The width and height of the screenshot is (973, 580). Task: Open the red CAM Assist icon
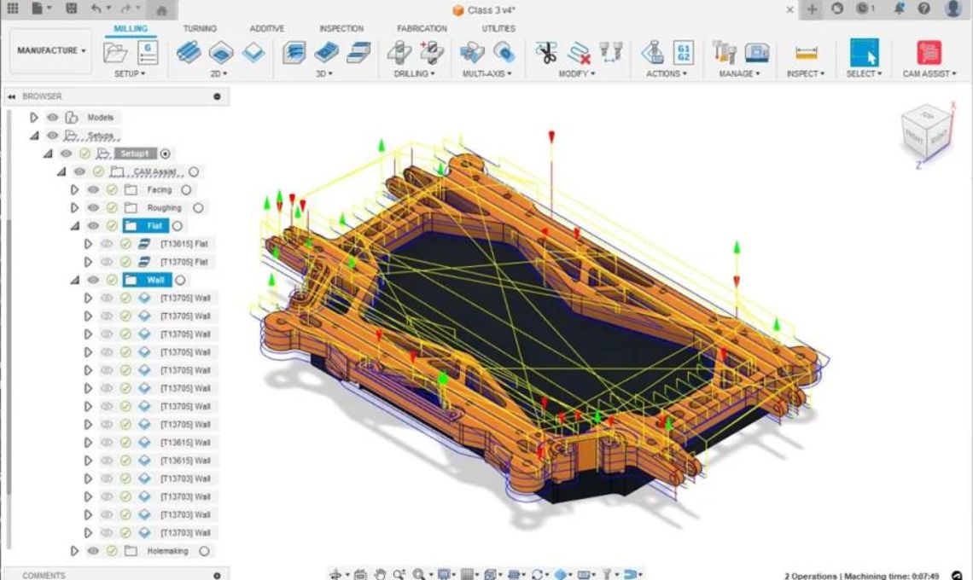coord(929,53)
